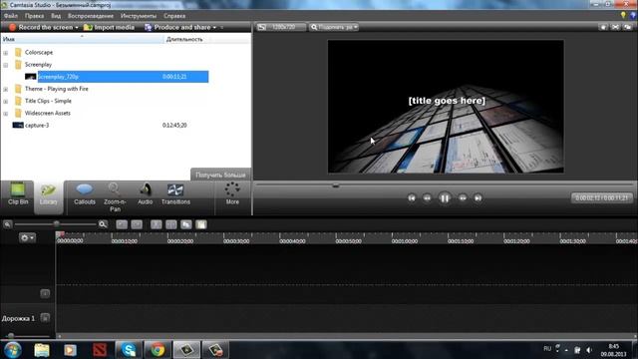Expand the Widescreen Assets folder
The height and width of the screenshot is (359, 638).
[x=6, y=114]
